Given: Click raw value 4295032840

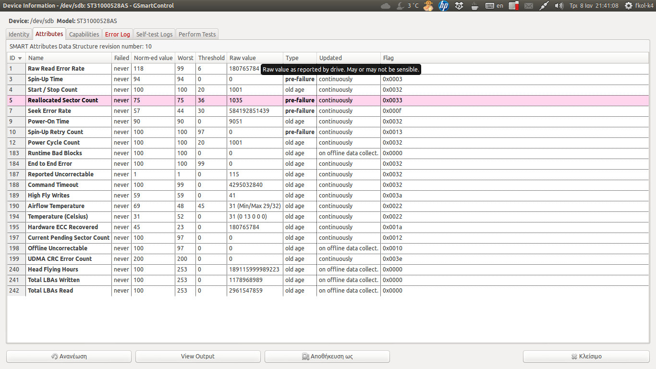Looking at the screenshot, I should [x=246, y=185].
